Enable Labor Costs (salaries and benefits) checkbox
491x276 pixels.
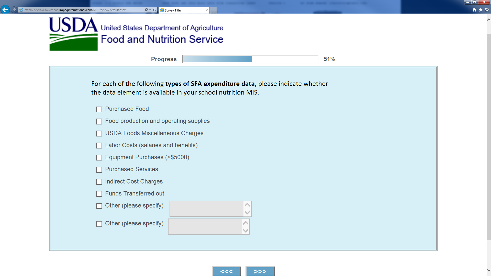coord(99,146)
